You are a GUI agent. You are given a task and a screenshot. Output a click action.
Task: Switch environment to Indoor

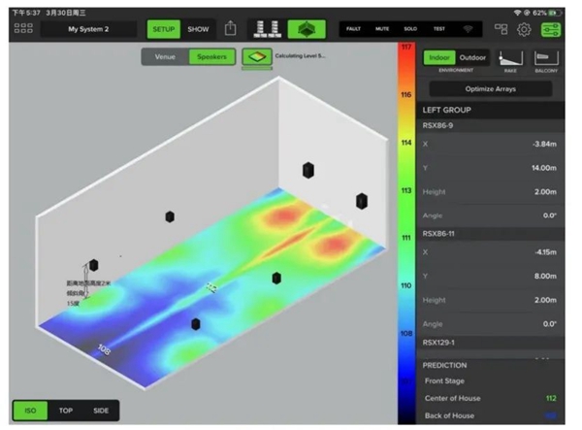(x=439, y=57)
